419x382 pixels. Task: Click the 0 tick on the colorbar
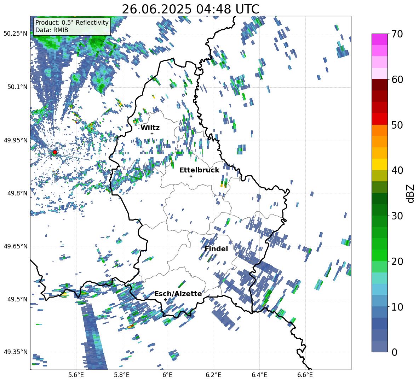click(x=394, y=352)
